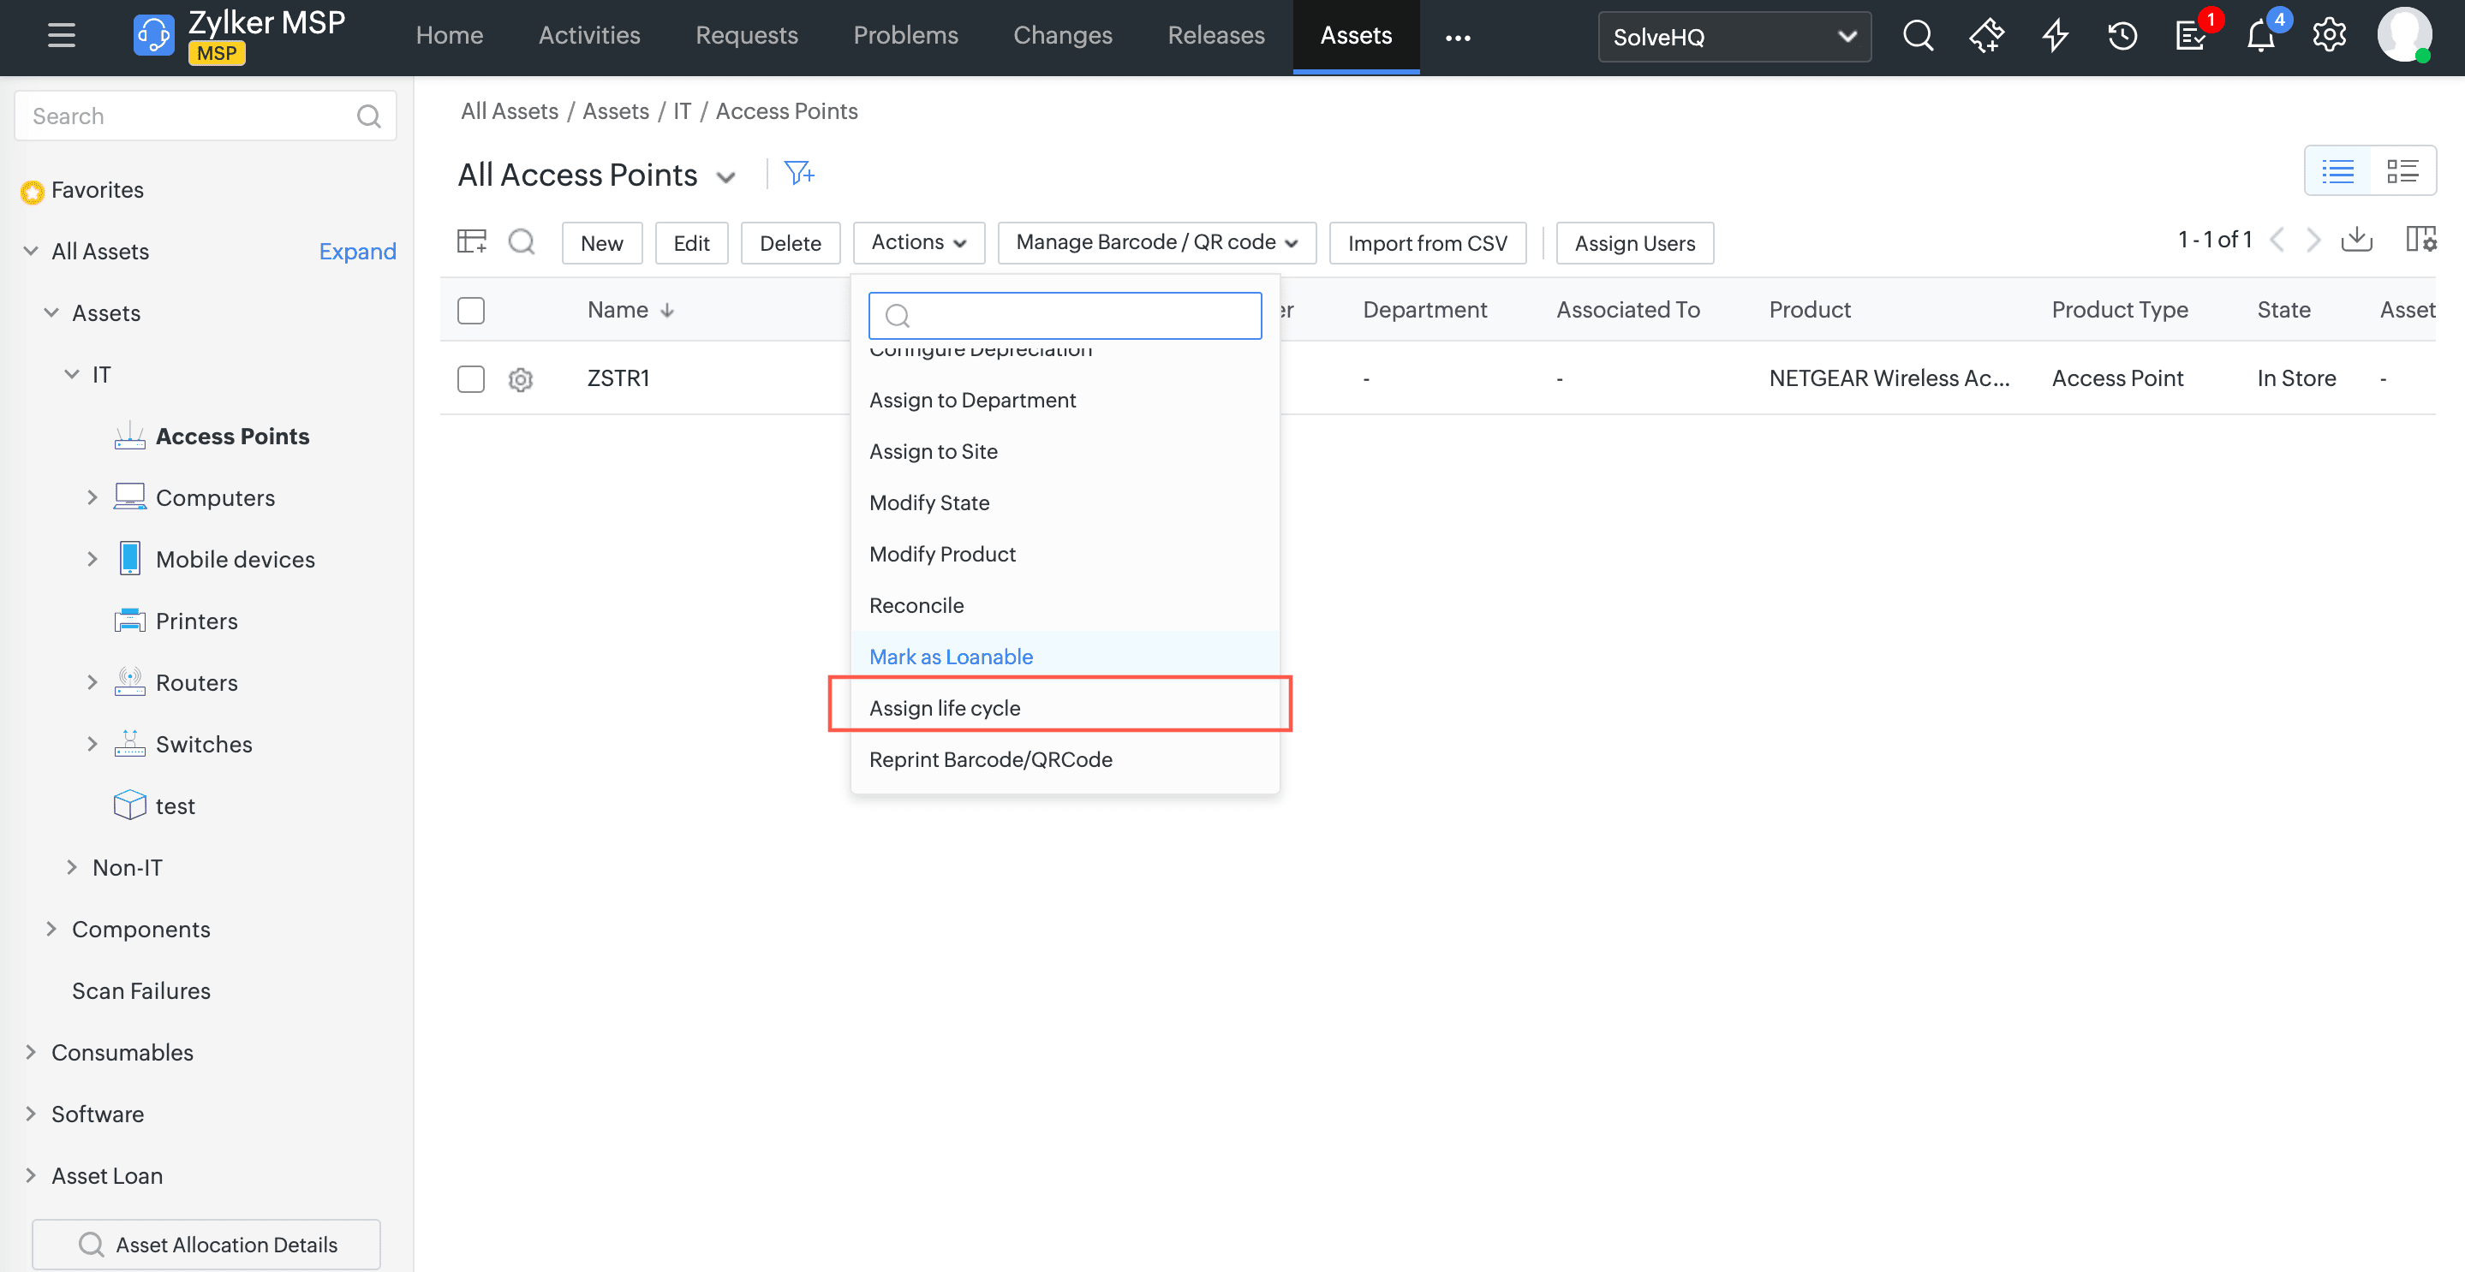Select Assign life cycle menu option

coord(945,708)
